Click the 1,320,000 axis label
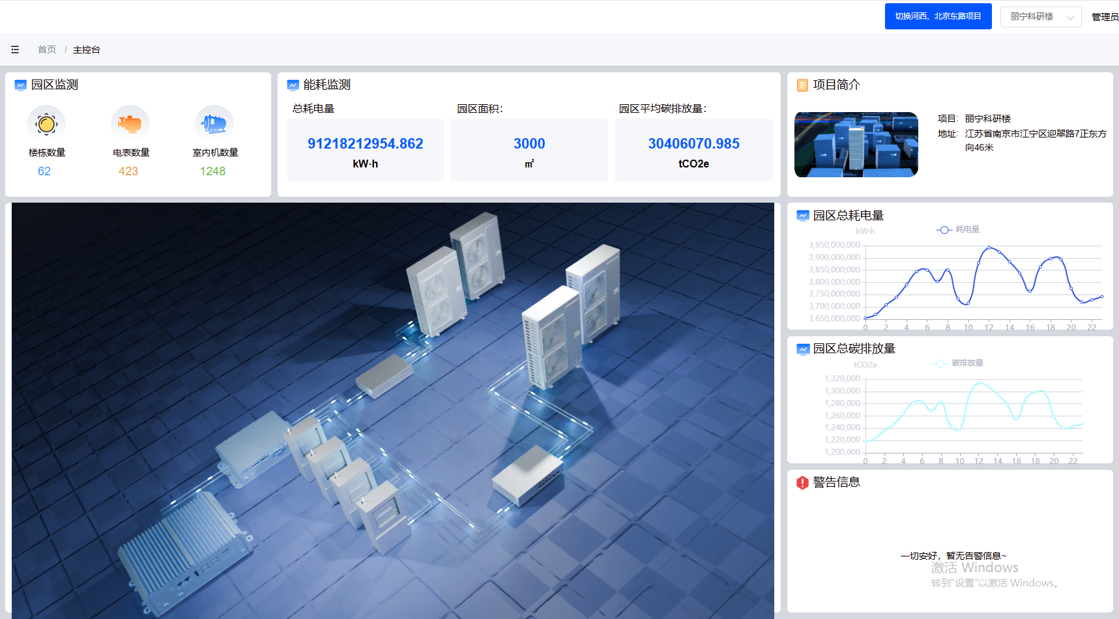1119x619 pixels. 842,379
